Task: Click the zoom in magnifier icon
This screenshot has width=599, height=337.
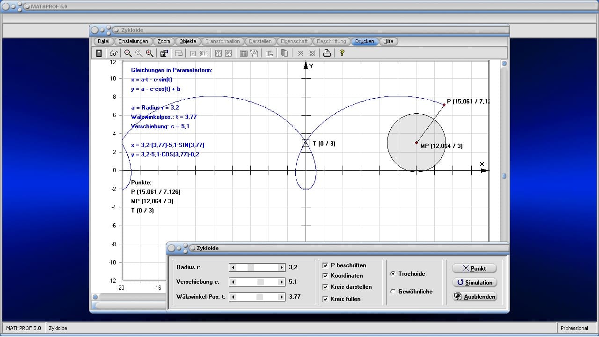Action: [x=149, y=53]
